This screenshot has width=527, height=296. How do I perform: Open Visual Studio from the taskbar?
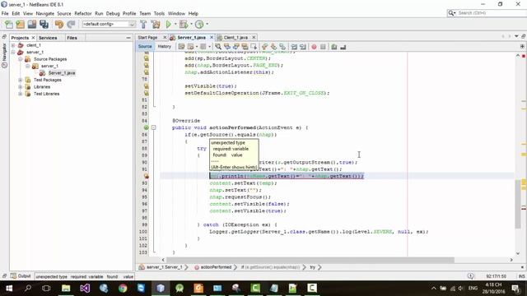coord(85,289)
